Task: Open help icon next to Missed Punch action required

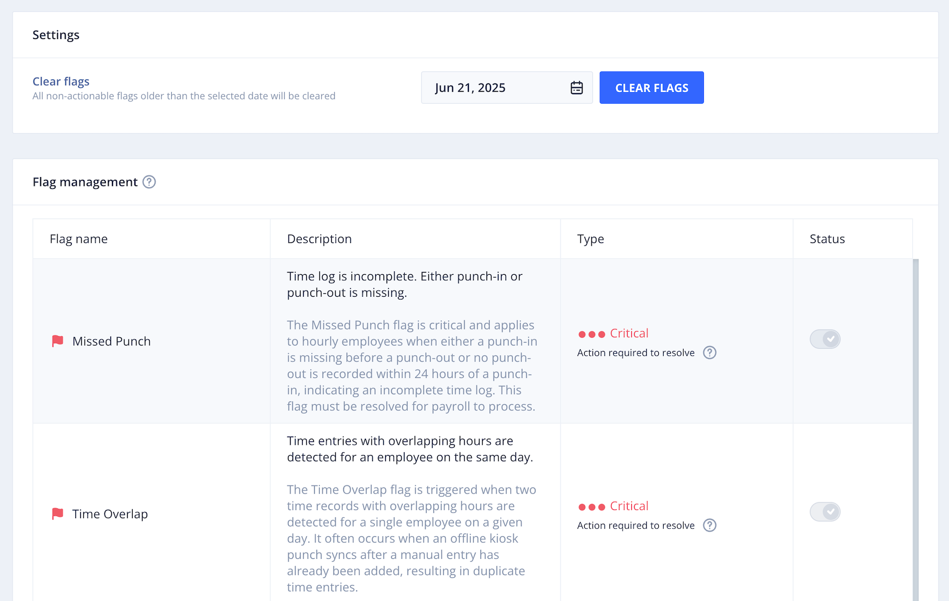Action: 710,353
